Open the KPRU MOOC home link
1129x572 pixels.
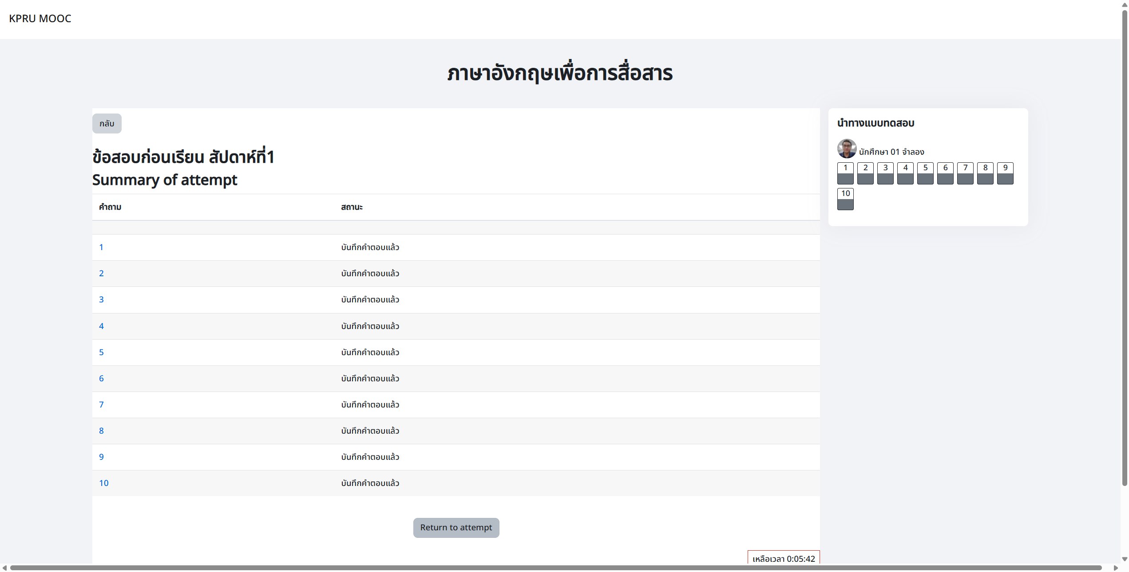40,19
